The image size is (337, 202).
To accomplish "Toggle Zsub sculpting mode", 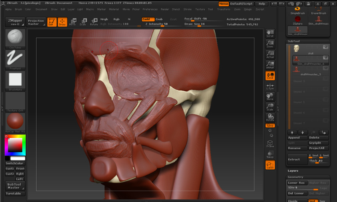I will click(159, 19).
